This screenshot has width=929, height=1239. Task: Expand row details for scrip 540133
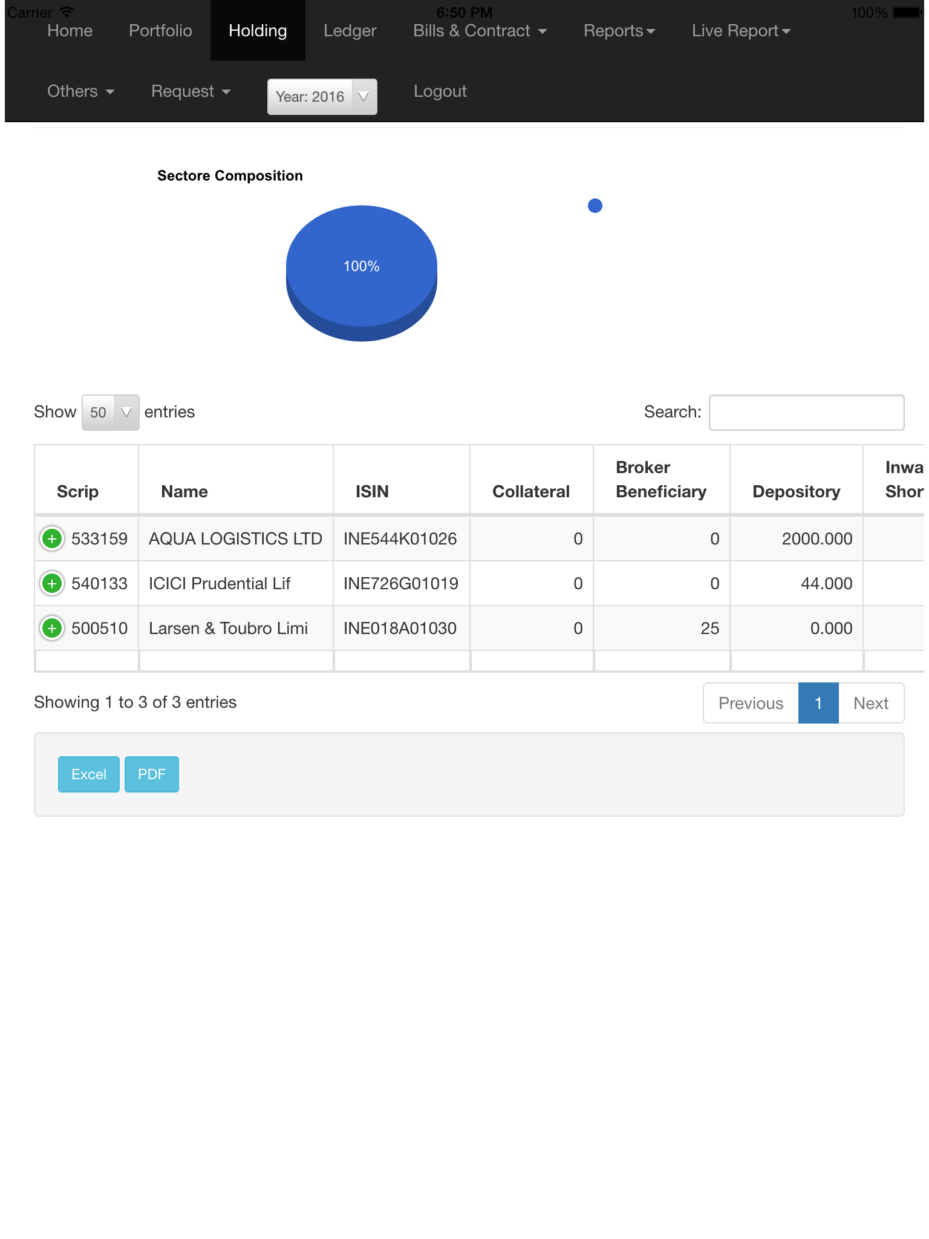coord(52,583)
